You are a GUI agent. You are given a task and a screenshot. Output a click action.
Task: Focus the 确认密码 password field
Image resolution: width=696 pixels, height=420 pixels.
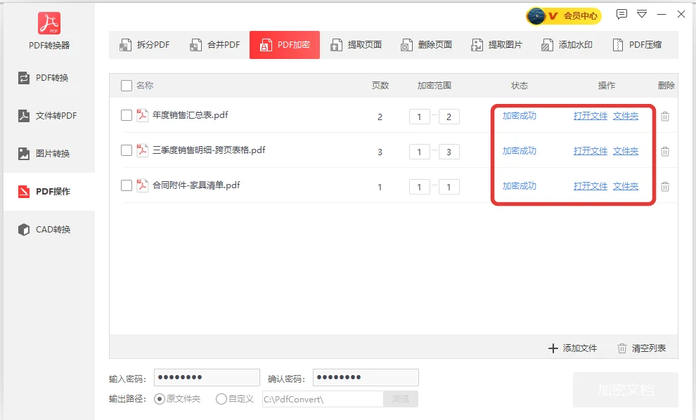[x=366, y=377]
